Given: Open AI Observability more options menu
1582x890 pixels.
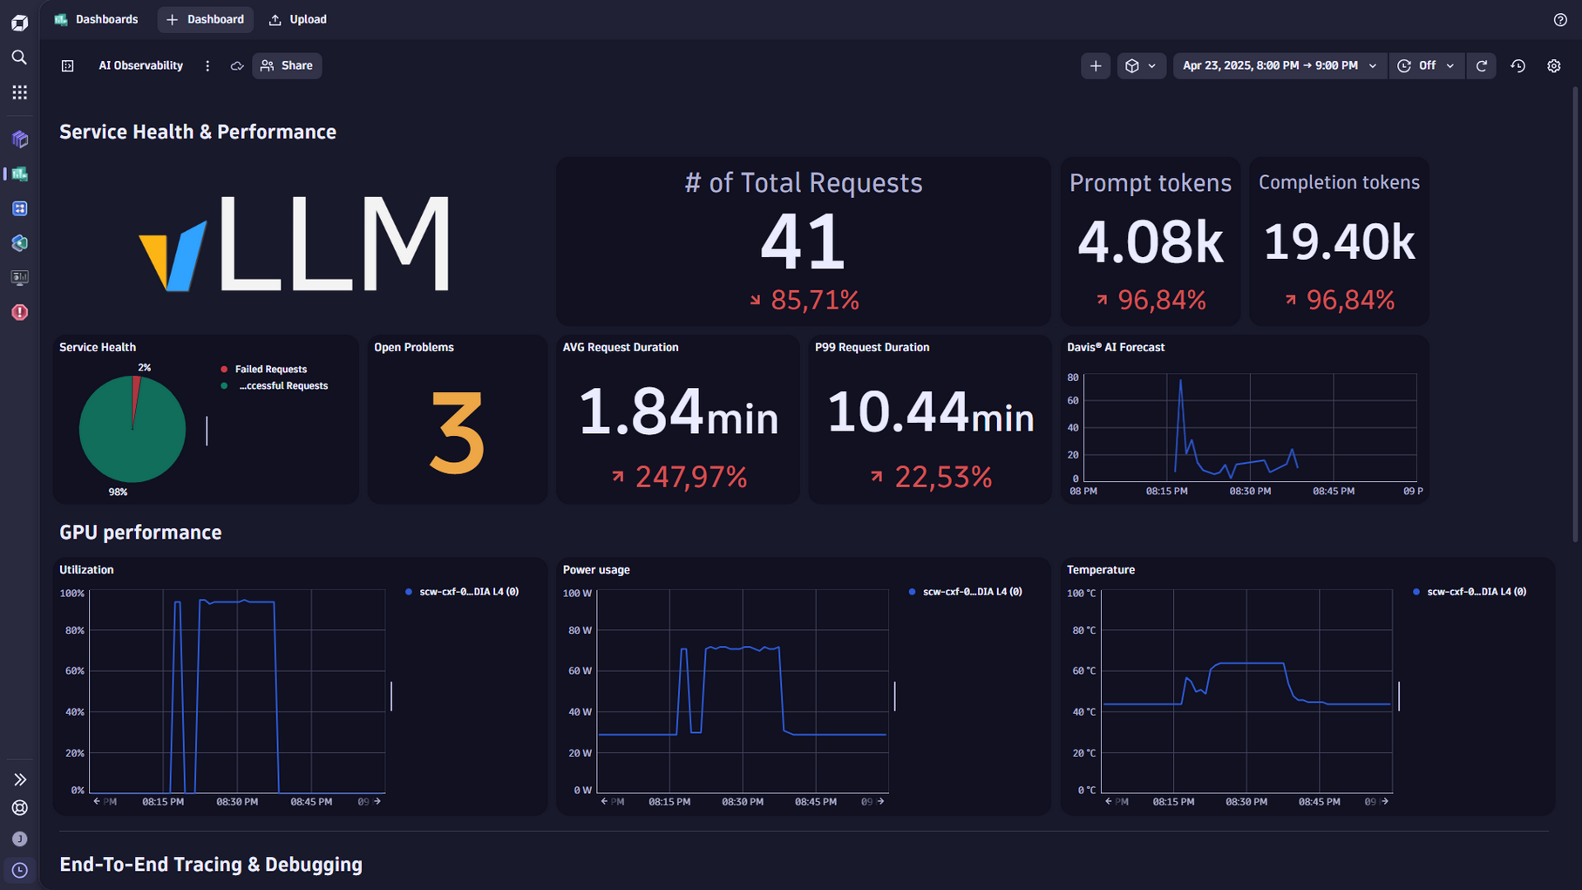Looking at the screenshot, I should pos(207,65).
